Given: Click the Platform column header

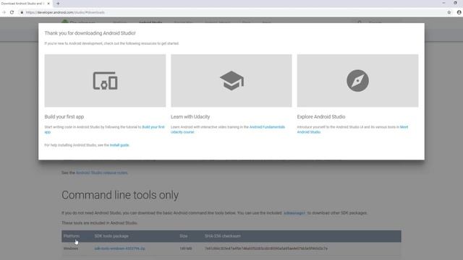Looking at the screenshot, I should [72, 236].
